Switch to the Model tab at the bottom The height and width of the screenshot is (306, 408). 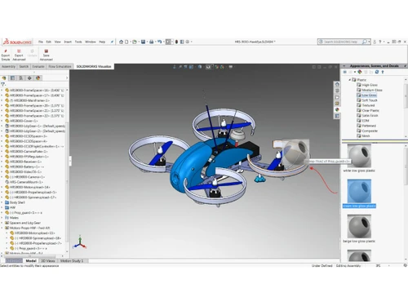tap(31, 261)
